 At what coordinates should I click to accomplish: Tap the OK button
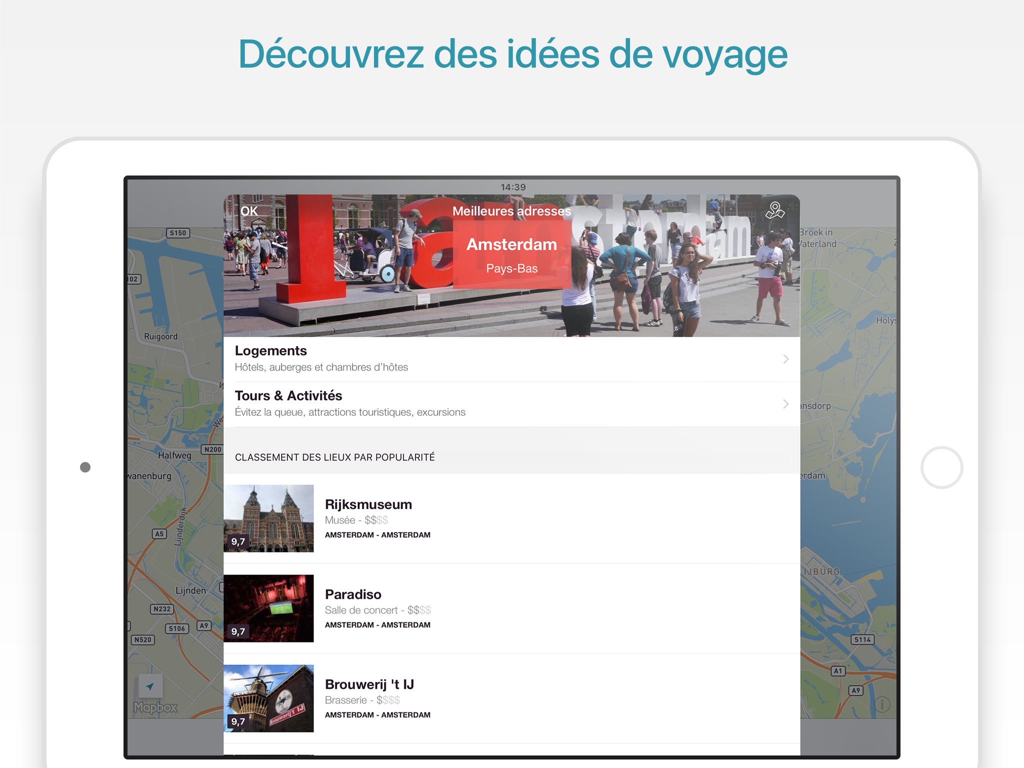tap(249, 211)
